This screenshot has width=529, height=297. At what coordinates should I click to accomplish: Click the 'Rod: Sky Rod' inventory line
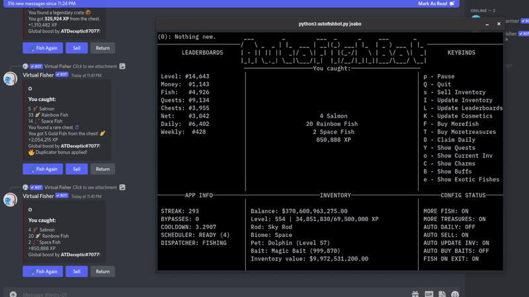point(271,227)
